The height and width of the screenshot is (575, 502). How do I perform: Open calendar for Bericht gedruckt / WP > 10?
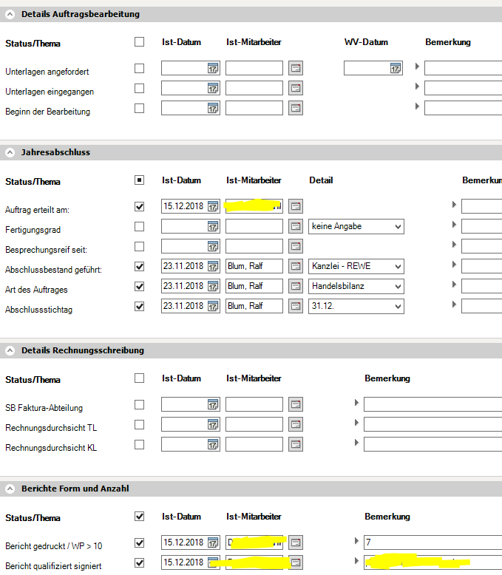click(213, 542)
